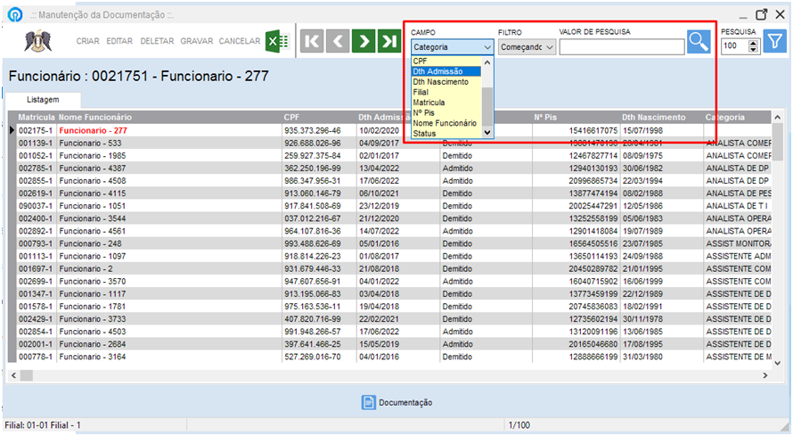Click the GRAVAR button

coord(197,41)
